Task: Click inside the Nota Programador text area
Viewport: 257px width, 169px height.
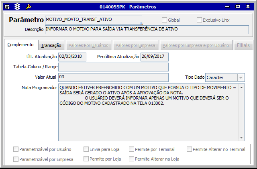Action: click(x=149, y=112)
